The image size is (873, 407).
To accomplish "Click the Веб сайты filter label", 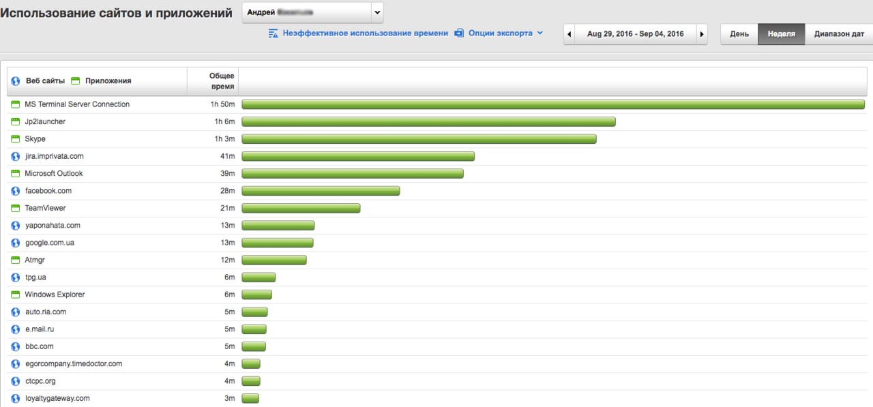I will (x=45, y=80).
